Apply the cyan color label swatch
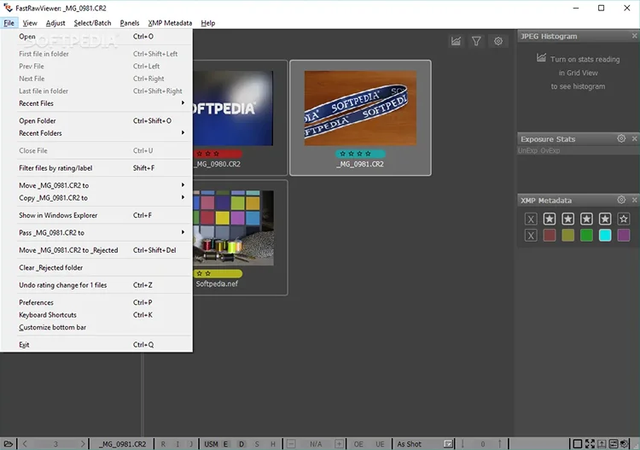 [604, 235]
